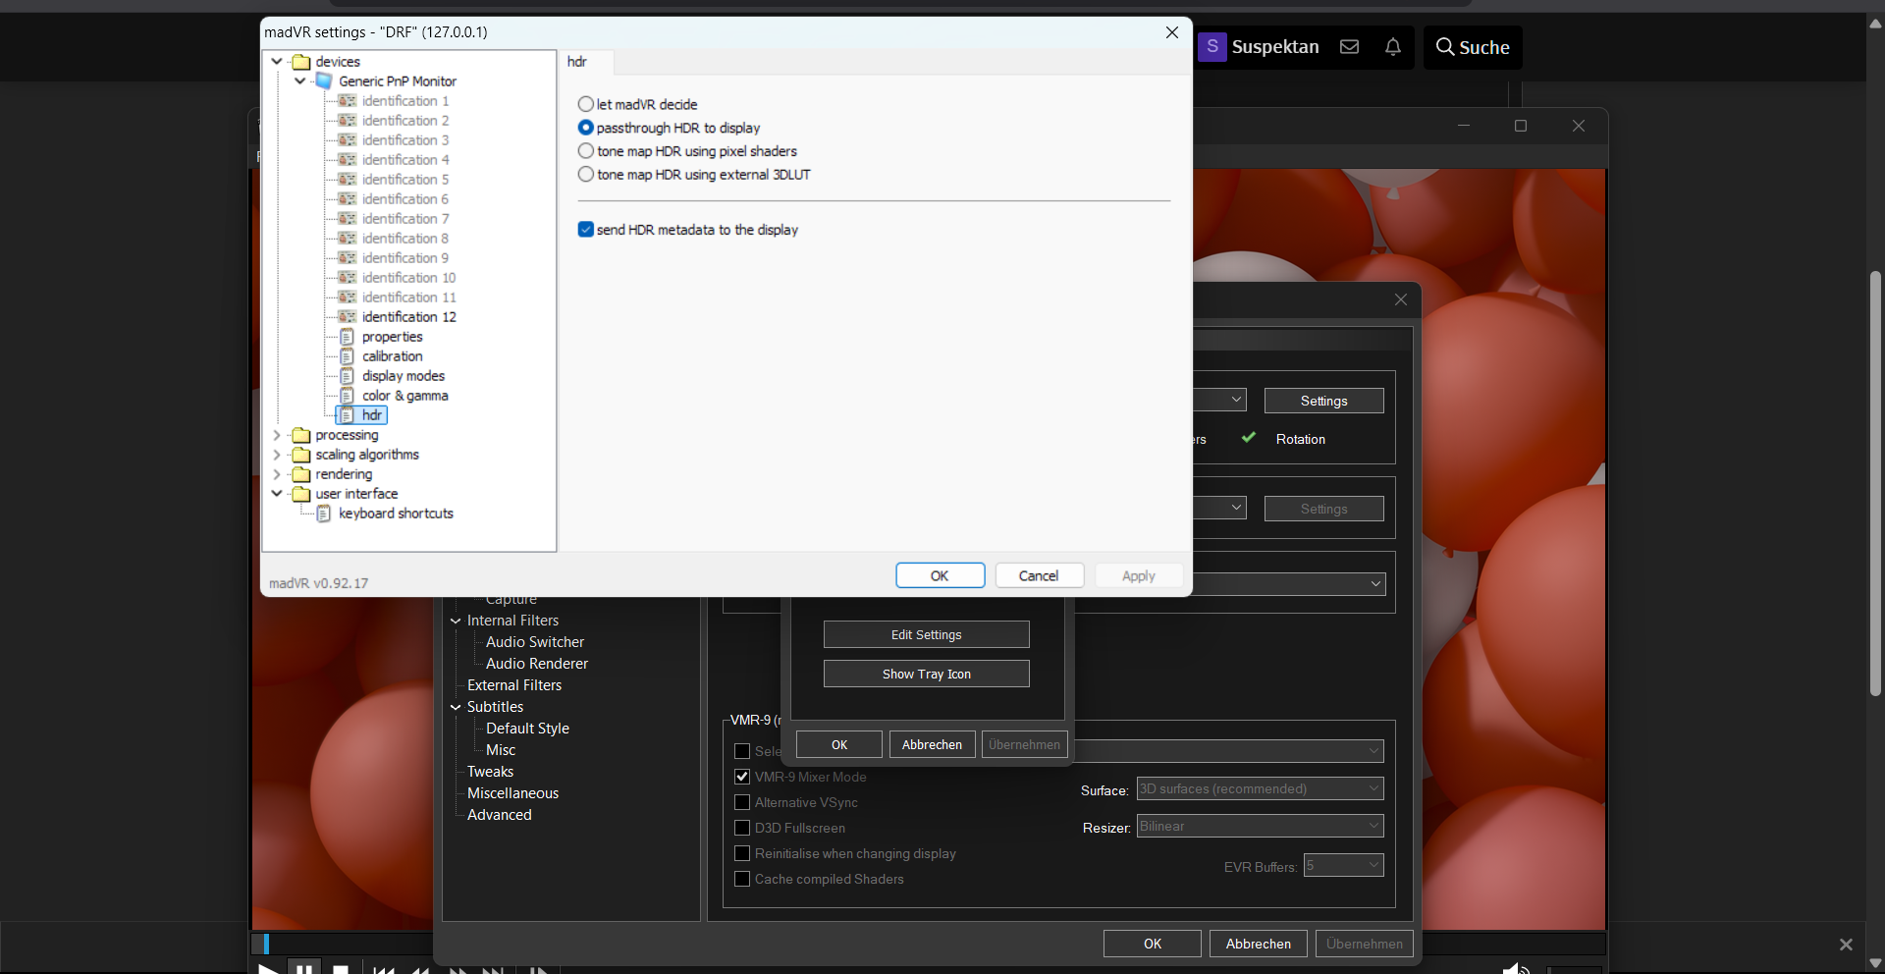Expand the processing tree node
Image resolution: width=1885 pixels, height=974 pixels.
pyautogui.click(x=278, y=435)
